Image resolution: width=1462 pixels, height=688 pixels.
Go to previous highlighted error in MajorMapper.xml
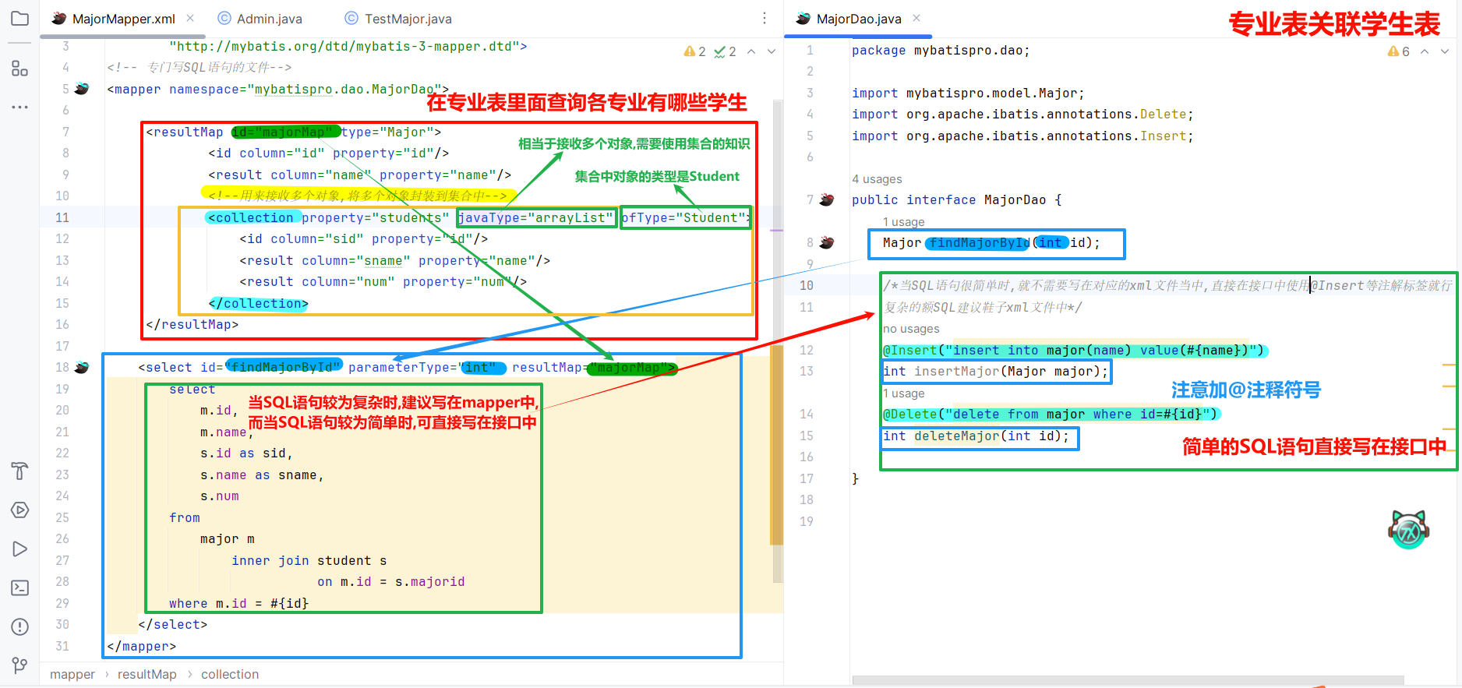point(751,51)
